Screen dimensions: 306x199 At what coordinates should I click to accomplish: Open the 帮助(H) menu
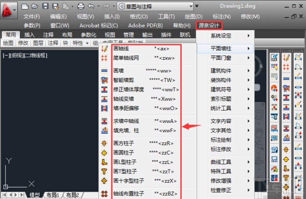click(182, 26)
